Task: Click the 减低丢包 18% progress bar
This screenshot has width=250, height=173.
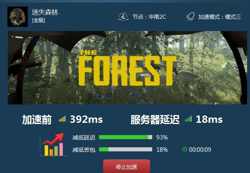Action: coord(126,149)
